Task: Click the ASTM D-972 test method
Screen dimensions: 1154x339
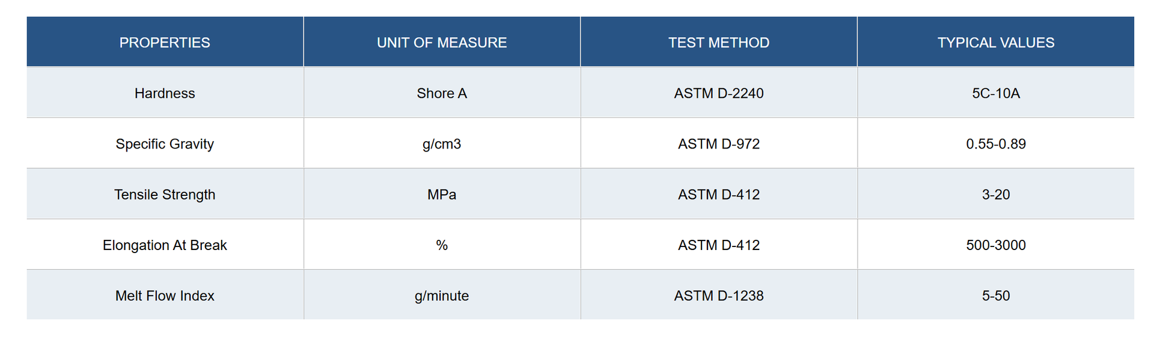Action: point(719,144)
